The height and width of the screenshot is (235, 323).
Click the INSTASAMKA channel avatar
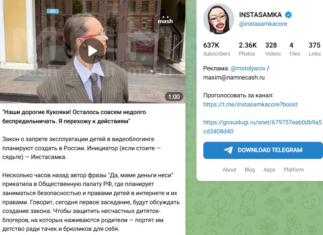coord(218,19)
